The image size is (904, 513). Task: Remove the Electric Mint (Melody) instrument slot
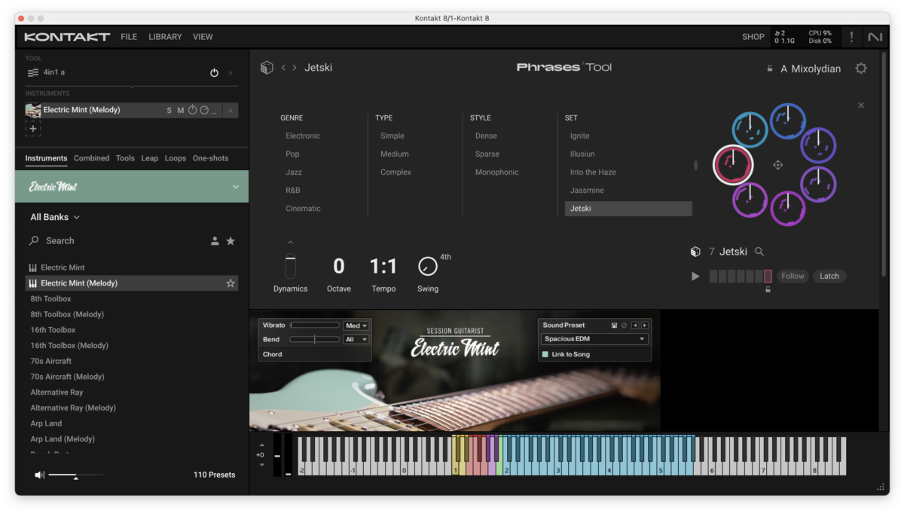(x=231, y=111)
